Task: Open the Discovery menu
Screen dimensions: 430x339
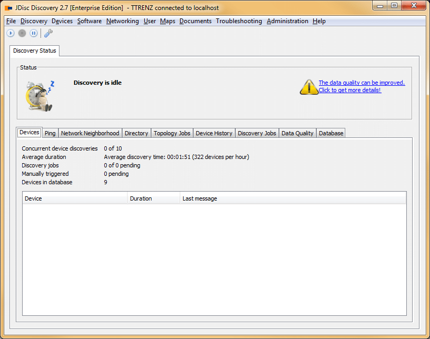Action: point(33,21)
